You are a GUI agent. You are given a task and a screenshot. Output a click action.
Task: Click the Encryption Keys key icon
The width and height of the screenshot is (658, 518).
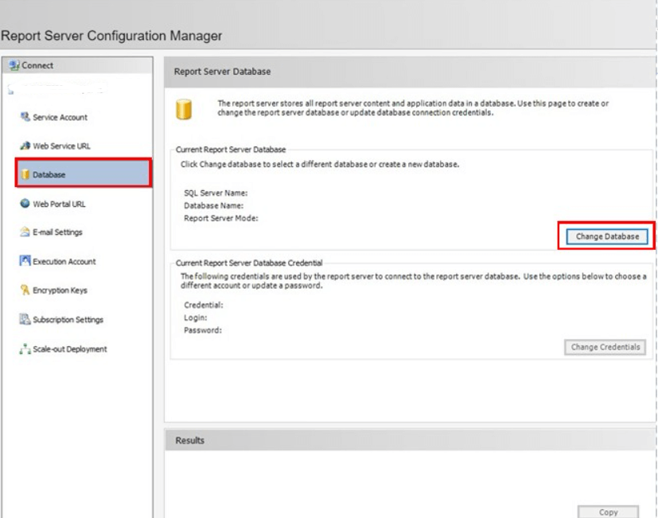[25, 290]
